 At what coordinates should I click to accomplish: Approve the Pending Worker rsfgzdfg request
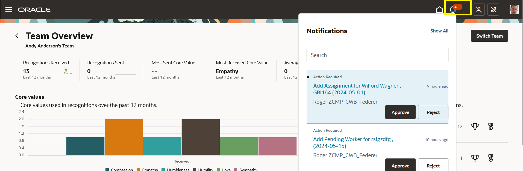400,165
